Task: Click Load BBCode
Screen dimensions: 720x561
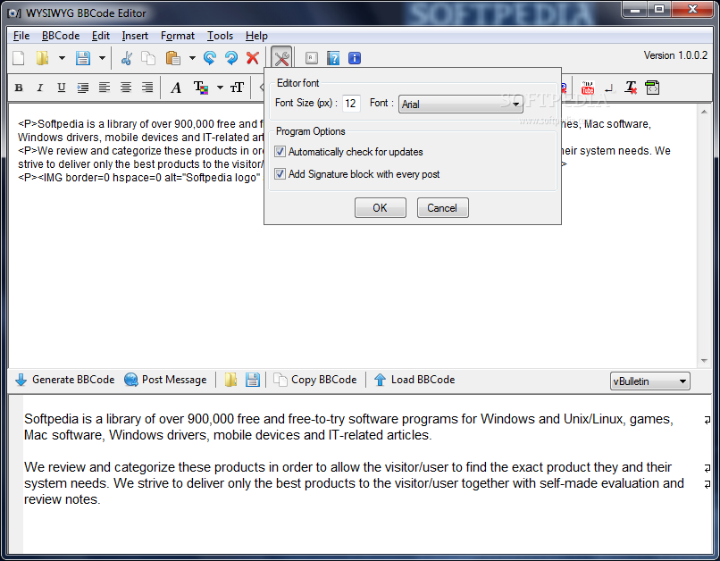Action: (414, 380)
